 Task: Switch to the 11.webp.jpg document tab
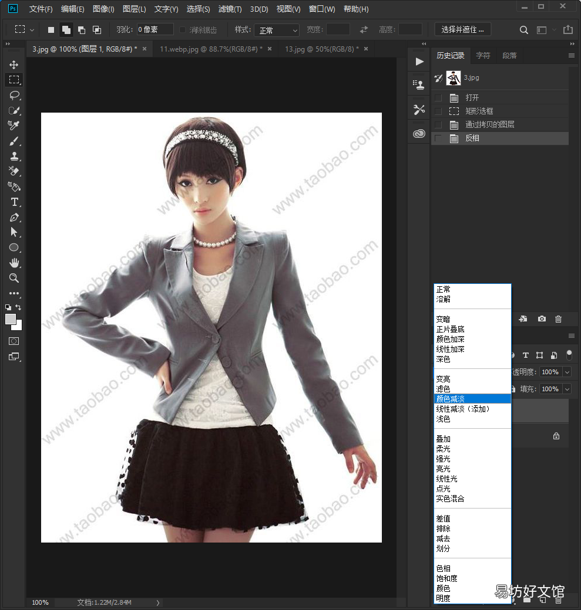click(x=211, y=49)
